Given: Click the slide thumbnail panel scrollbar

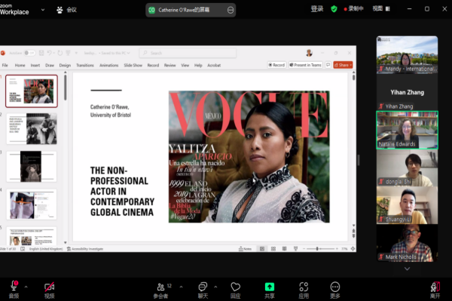Looking at the screenshot, I should tap(65, 88).
